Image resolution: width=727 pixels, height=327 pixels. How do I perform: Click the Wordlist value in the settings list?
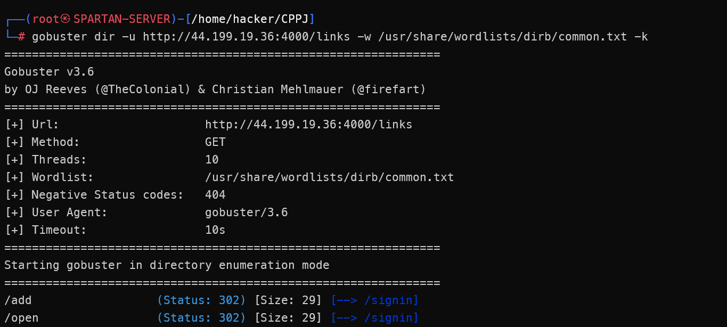tap(329, 177)
